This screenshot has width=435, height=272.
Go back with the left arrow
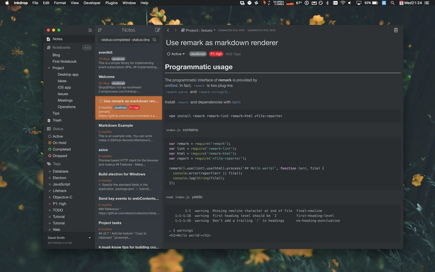[168, 30]
